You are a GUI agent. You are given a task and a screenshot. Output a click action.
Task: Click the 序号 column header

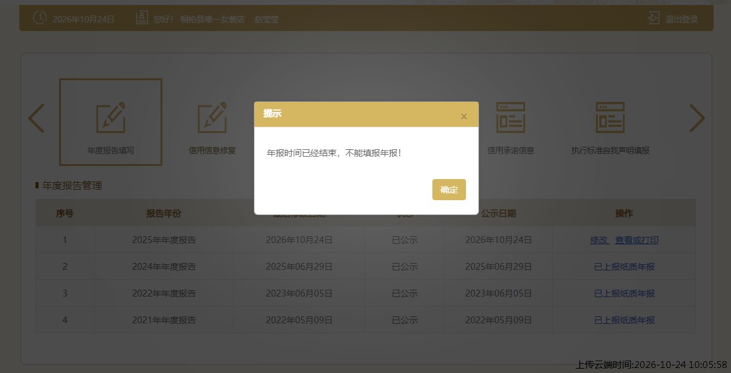65,213
